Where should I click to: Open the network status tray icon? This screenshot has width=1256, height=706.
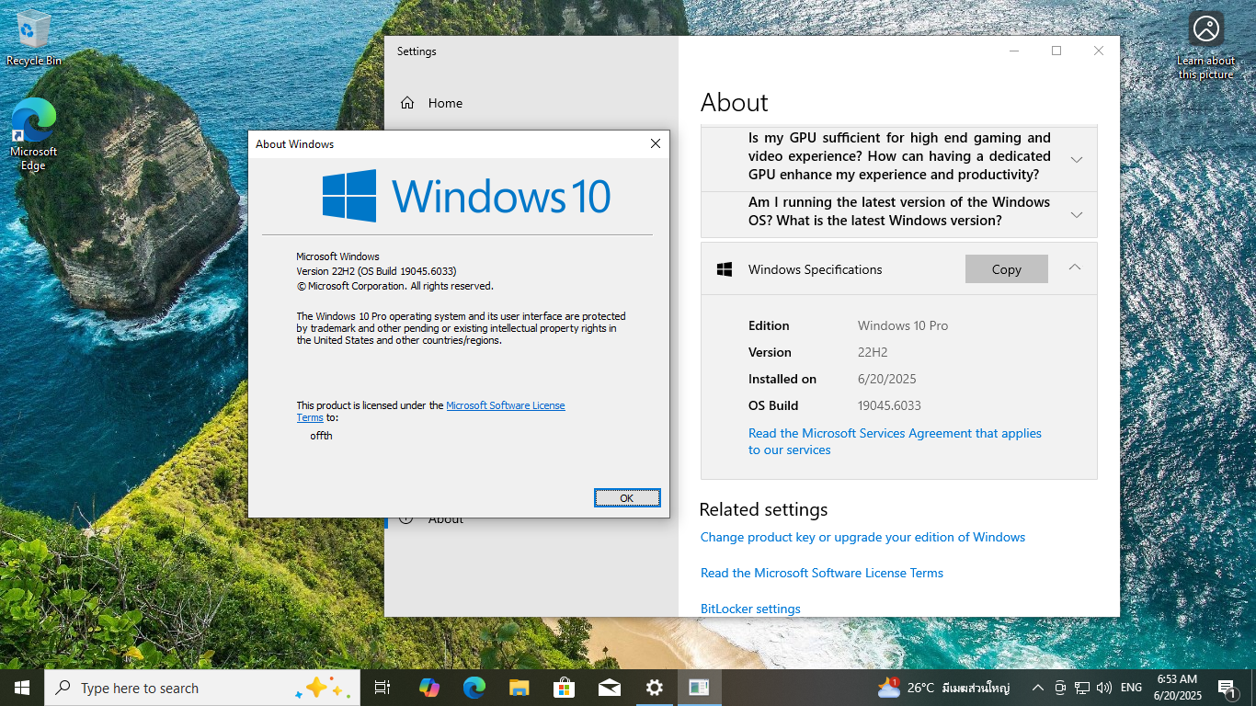[x=1082, y=688]
